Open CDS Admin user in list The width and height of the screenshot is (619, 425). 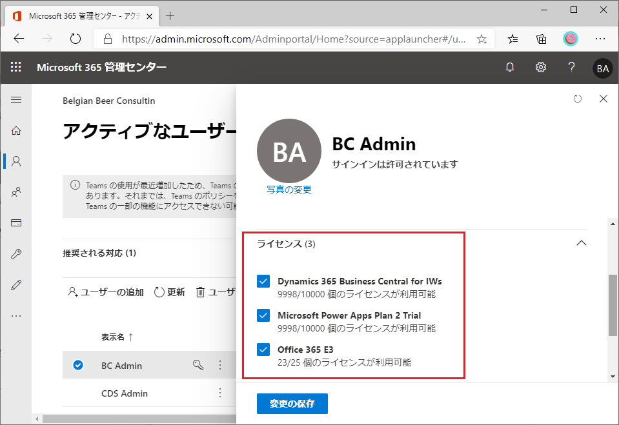125,393
